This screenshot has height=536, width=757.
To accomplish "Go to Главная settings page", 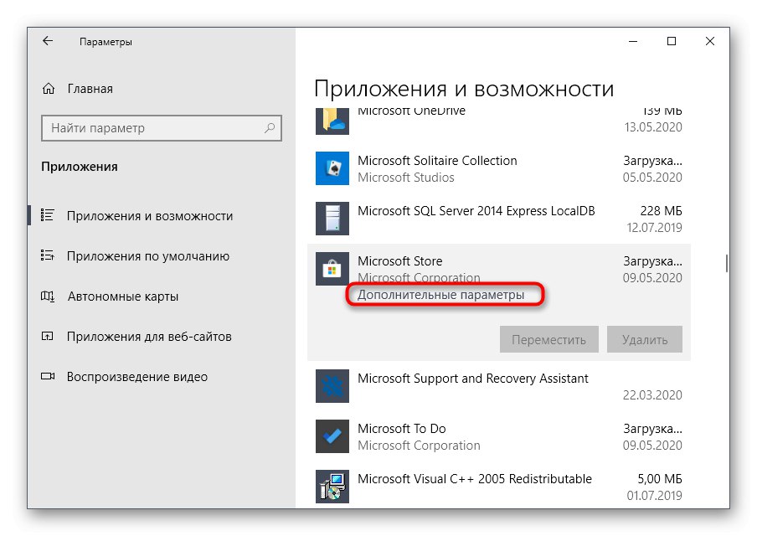I will (90, 89).
